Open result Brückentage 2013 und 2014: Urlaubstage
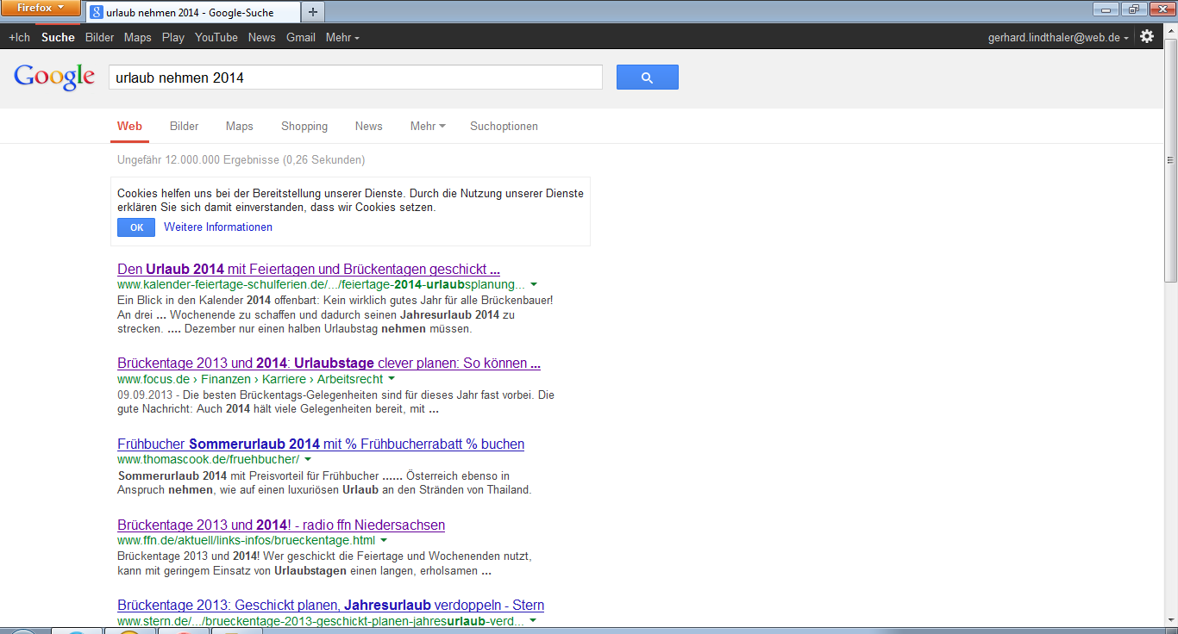This screenshot has height=634, width=1178. (329, 364)
